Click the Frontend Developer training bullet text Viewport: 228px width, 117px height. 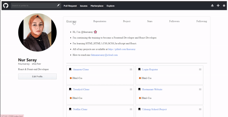(x=115, y=38)
